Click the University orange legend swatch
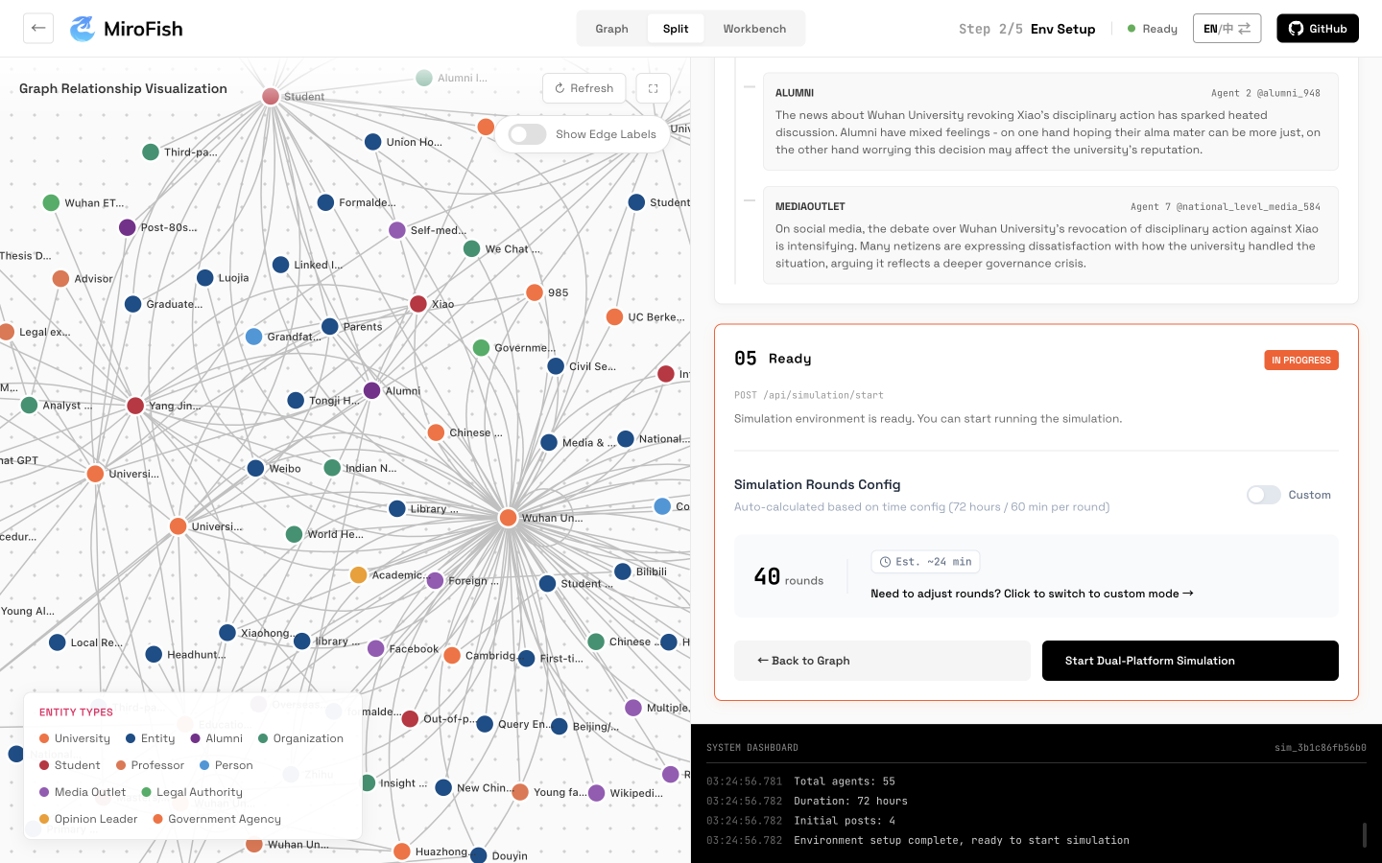The image size is (1382, 863). coord(44,738)
